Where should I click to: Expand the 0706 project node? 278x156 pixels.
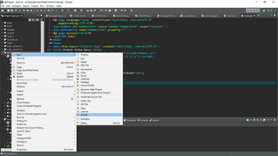[x=2, y=23]
